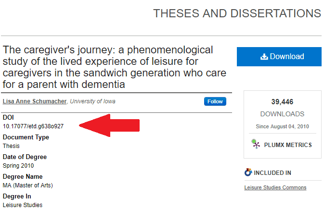Click the DOI field label

click(x=8, y=117)
